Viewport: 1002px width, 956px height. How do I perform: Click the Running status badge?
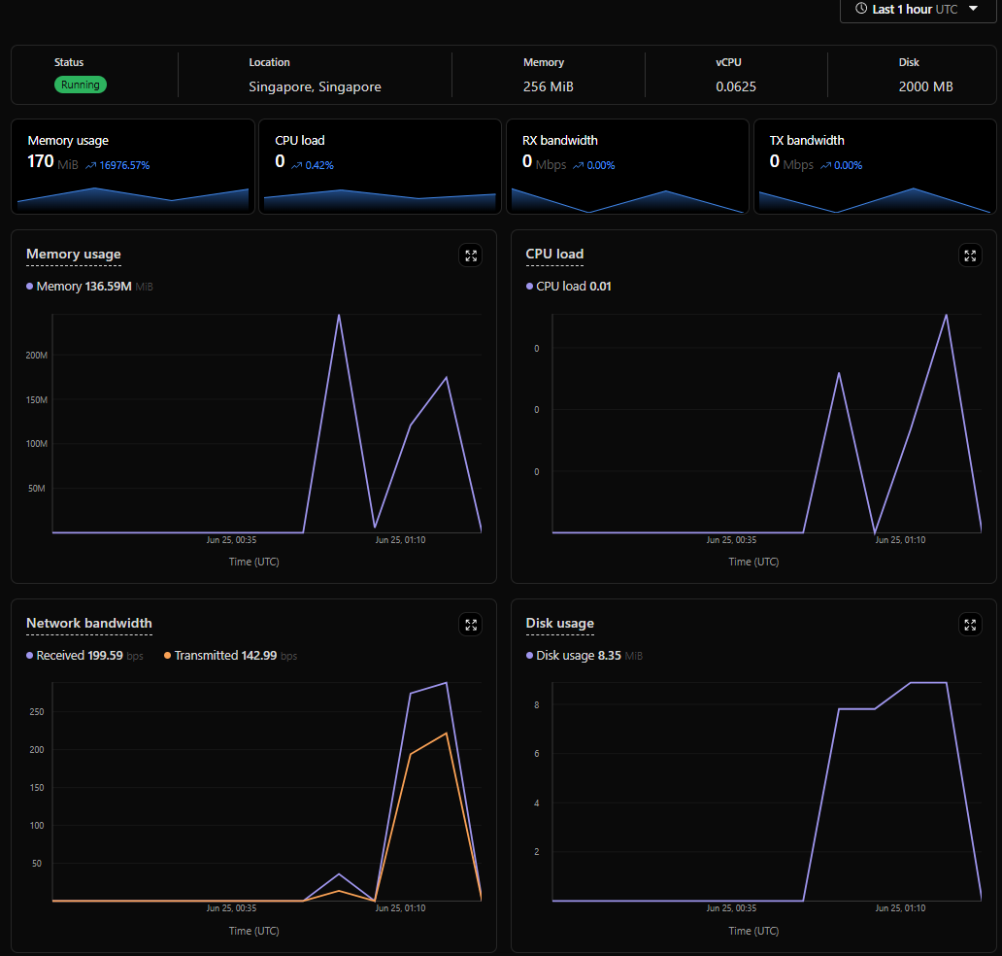(81, 85)
